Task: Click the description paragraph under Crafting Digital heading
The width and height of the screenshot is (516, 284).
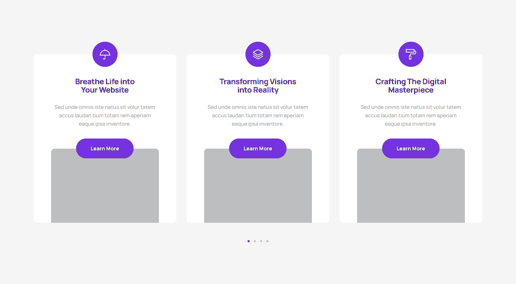Action: (x=411, y=116)
